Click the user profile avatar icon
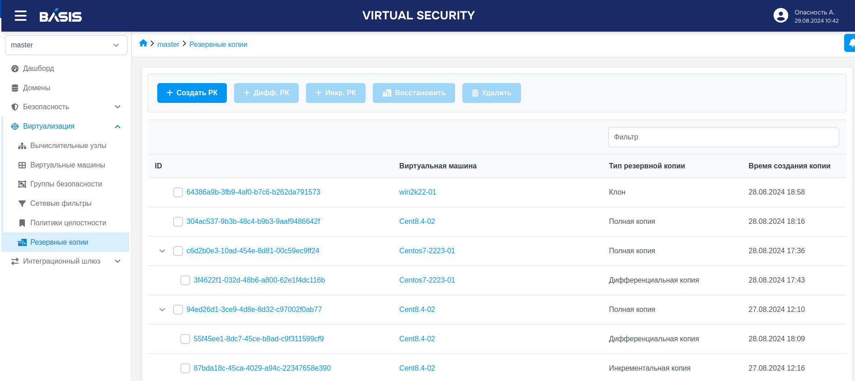855x381 pixels. 780,16
